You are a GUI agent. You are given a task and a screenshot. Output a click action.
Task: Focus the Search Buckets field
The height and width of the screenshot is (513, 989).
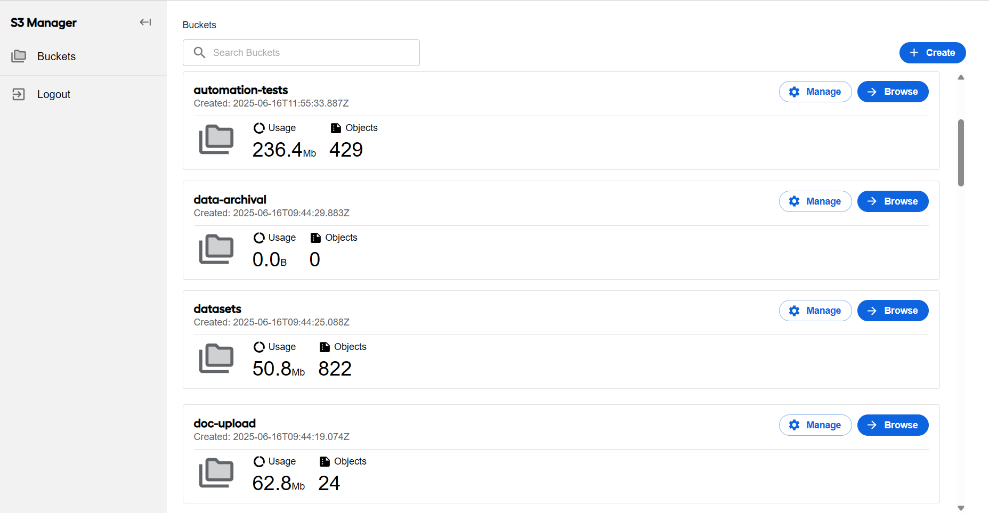click(x=301, y=53)
